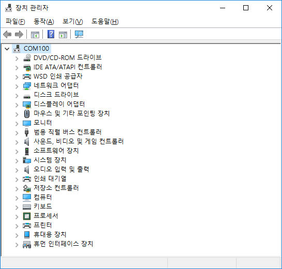Screen dimensions: 282x269
Task: Click the Back arrow toolbar icon
Action: pyautogui.click(x=7, y=34)
